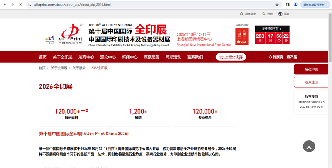Click the browser back arrow

[x=5, y=5]
